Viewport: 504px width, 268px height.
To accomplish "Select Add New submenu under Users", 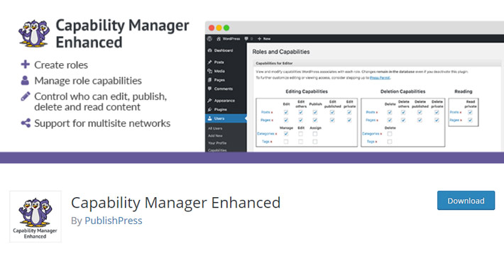I will coord(215,135).
